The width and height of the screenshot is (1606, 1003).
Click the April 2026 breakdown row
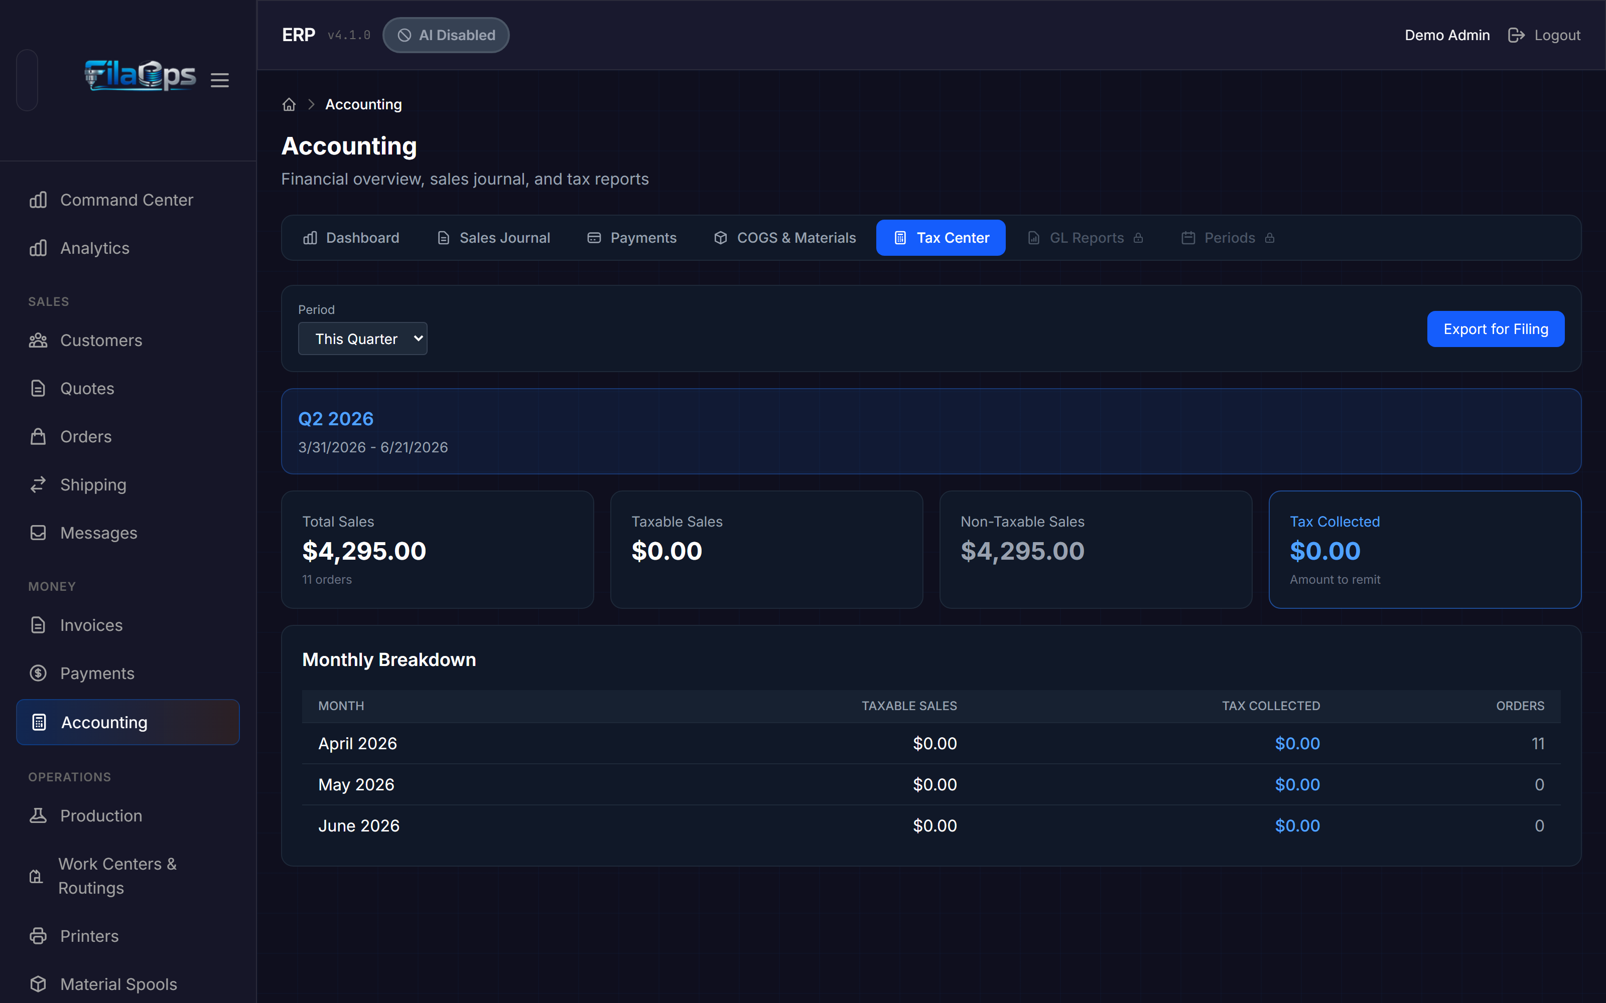[931, 744]
